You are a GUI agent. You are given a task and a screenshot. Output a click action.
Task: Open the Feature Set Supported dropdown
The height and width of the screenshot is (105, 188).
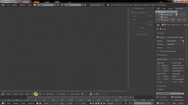pos(176,44)
